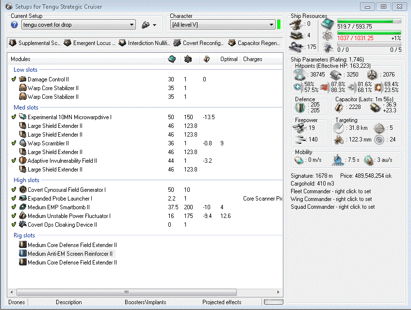The image size is (411, 310).
Task: Click the Experimental 10MN Microwarpdrive icon
Action: 23,117
